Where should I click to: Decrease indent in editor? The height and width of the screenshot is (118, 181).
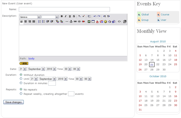pyautogui.click(x=48, y=22)
